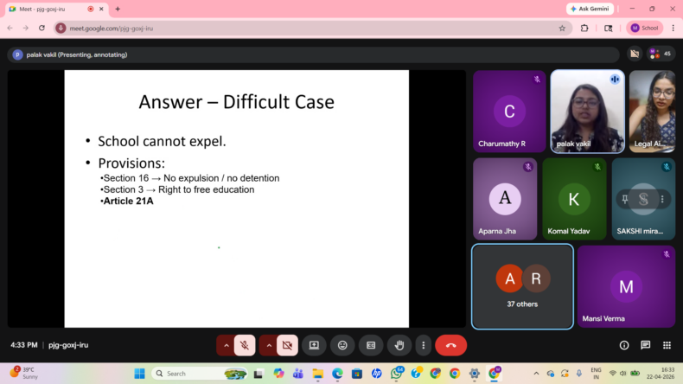Viewport: 683px width, 384px height.
Task: Open Chrome three-dot menu
Action: click(673, 28)
